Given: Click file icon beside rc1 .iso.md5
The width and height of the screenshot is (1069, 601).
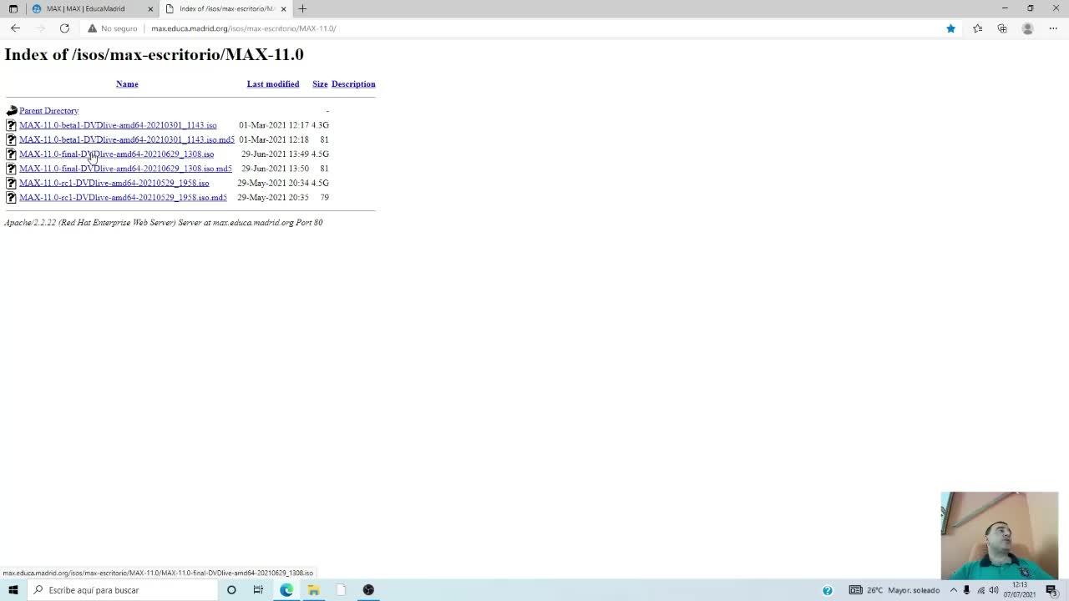Looking at the screenshot, I should [11, 198].
